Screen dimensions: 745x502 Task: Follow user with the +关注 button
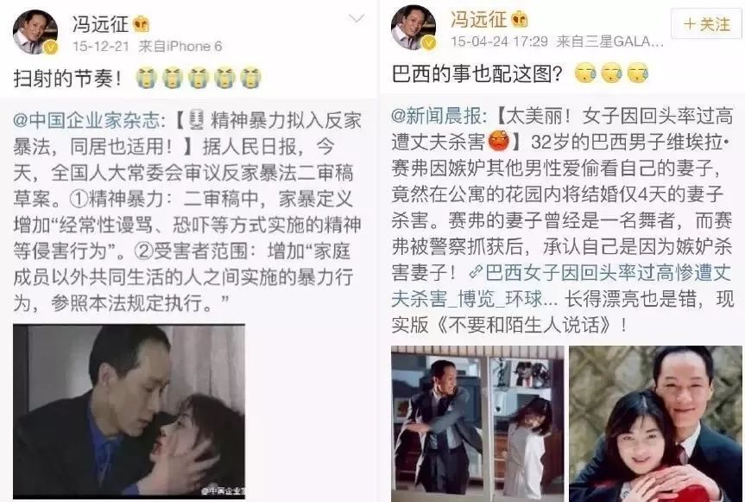point(706,24)
